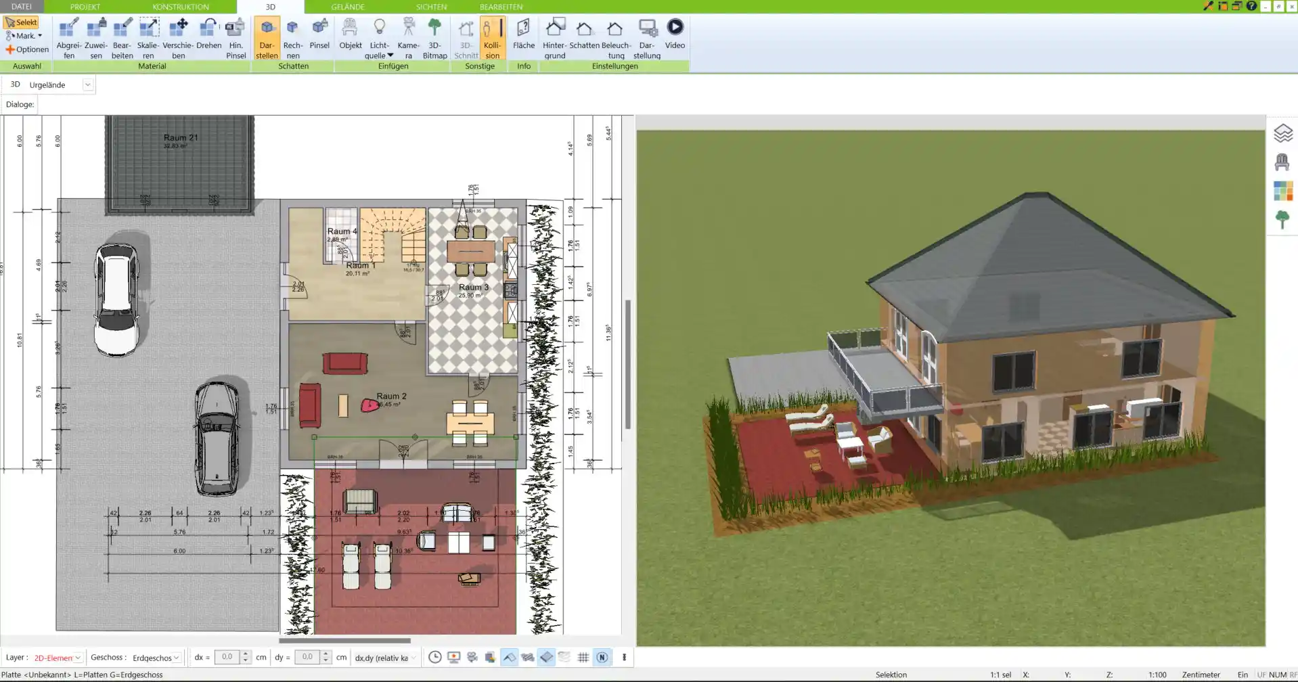Toggle the roof outline button in bottom toolbar
The width and height of the screenshot is (1298, 682).
click(510, 657)
